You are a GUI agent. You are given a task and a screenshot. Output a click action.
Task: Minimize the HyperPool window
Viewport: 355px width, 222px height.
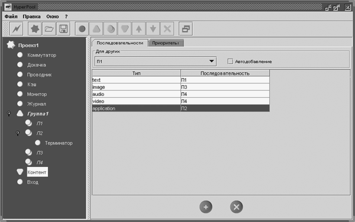click(328, 8)
